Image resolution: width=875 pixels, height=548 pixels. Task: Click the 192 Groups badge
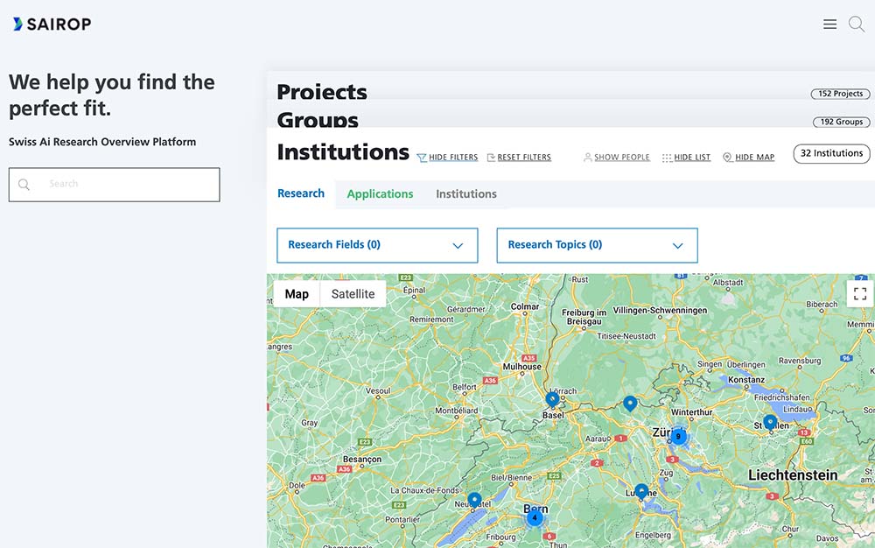coord(842,122)
